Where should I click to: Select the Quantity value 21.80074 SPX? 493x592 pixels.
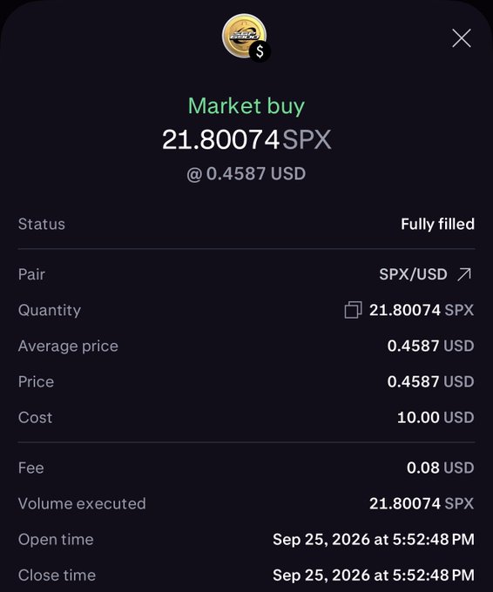422,310
